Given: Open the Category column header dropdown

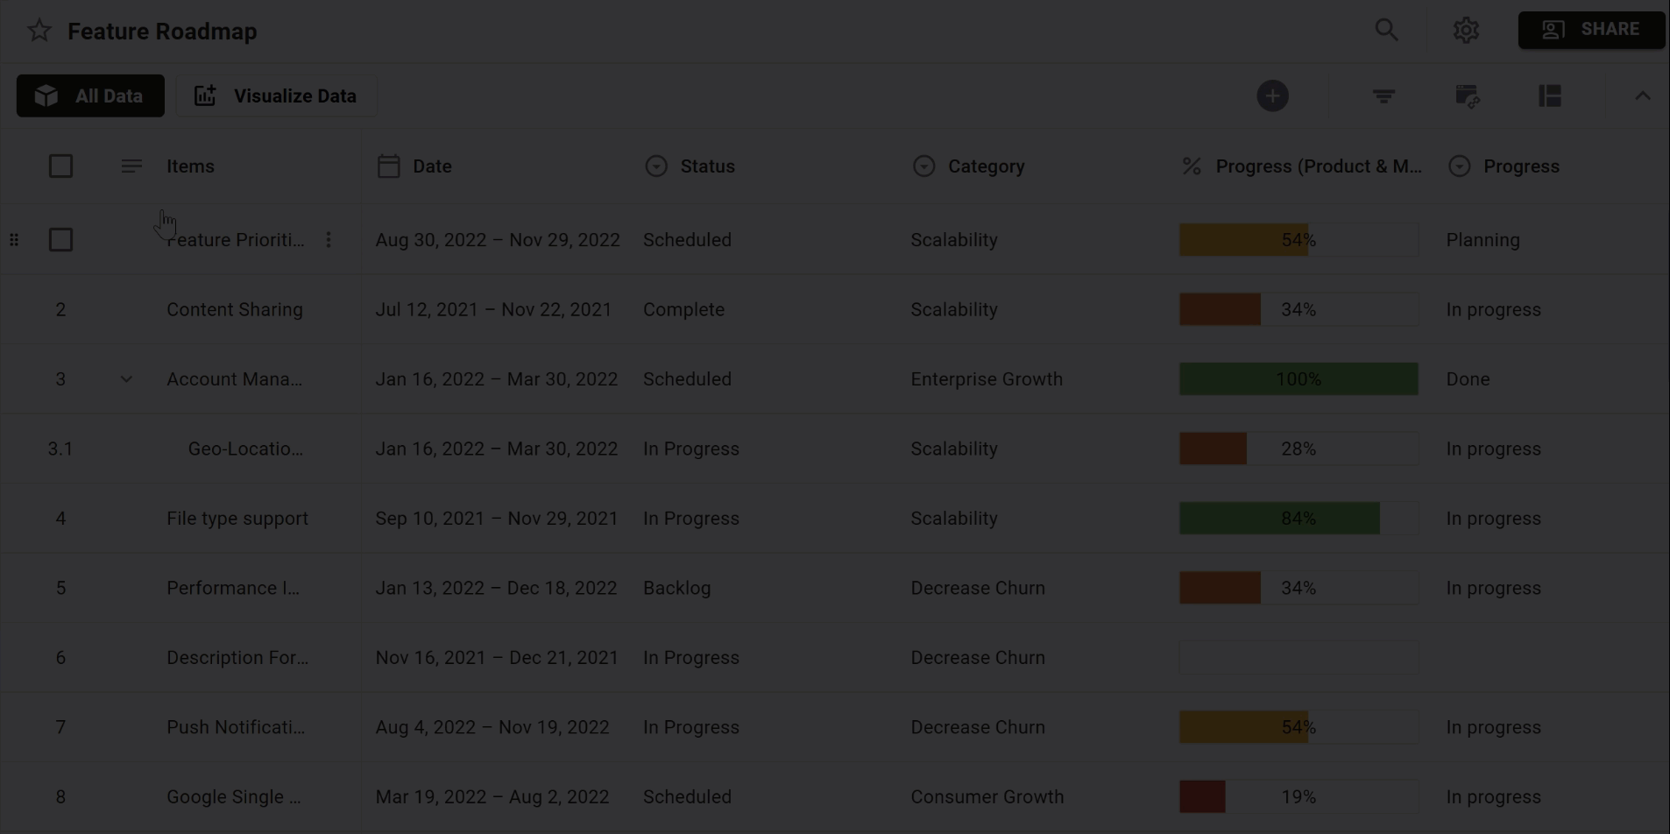Looking at the screenshot, I should pos(924,166).
